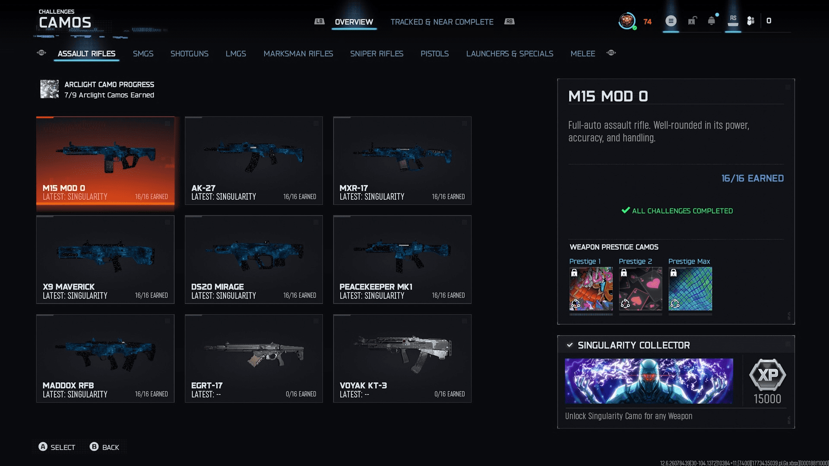Click the Singularity Collector checkmark

[x=570, y=345]
